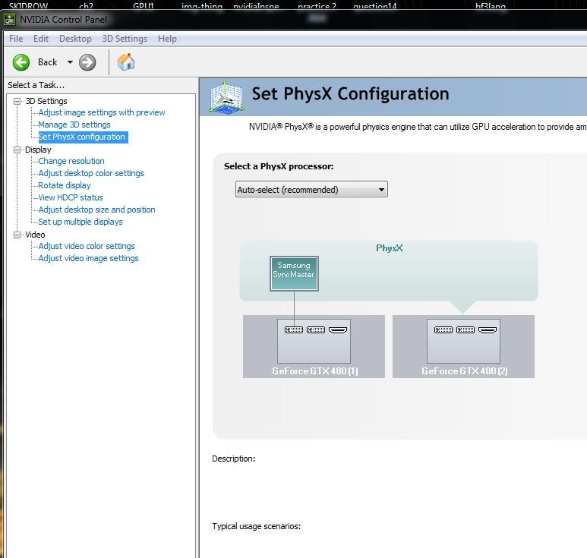Open the Help menu

point(167,39)
